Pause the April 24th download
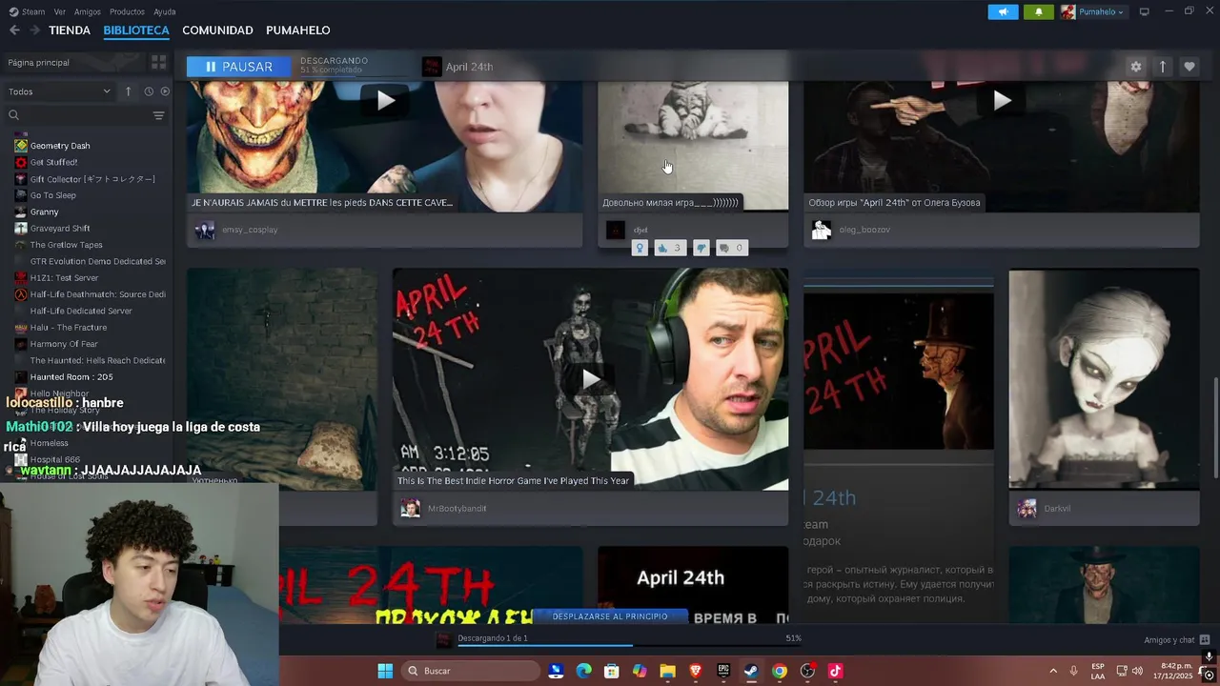The width and height of the screenshot is (1220, 686). [x=239, y=67]
